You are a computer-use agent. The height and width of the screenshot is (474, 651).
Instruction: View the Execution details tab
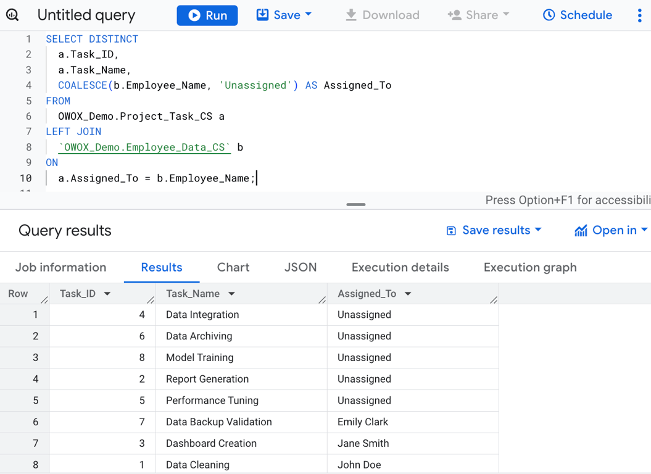click(x=400, y=267)
